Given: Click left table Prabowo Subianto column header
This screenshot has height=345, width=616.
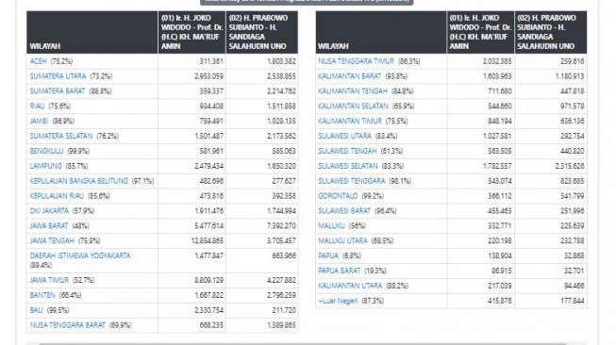Looking at the screenshot, I should tap(262, 32).
